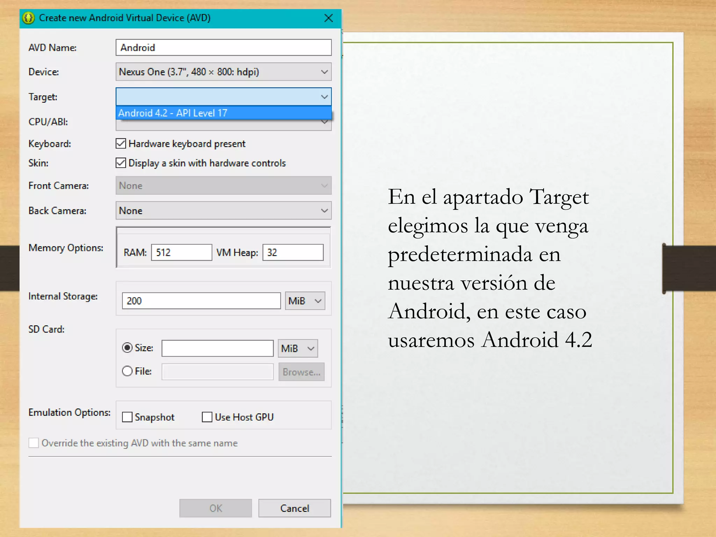Image resolution: width=716 pixels, height=537 pixels.
Task: Enable the Snapshot checkbox
Action: pos(127,417)
